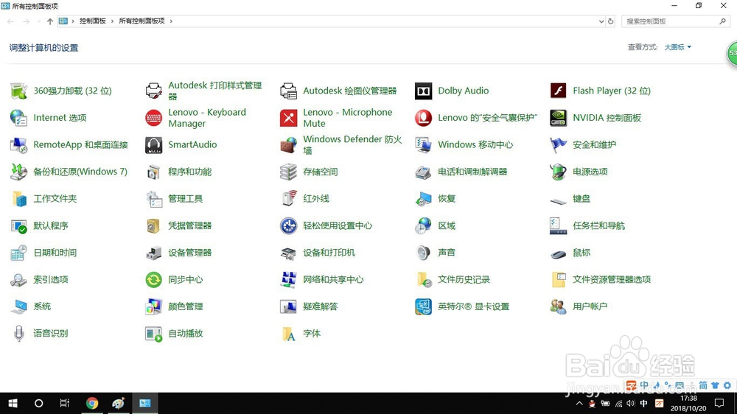The image size is (737, 414).
Task: Click the refresh button beside address bar
Action: (610, 21)
